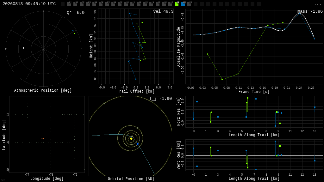Click the Absolute Magnitude axis label
Viewport: 324px width, 182px height.
coord(178,47)
